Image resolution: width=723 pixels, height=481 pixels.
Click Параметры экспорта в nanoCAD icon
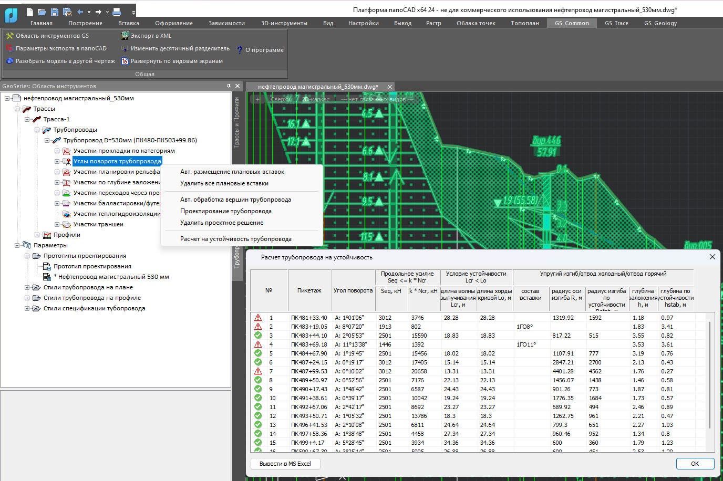pos(9,48)
